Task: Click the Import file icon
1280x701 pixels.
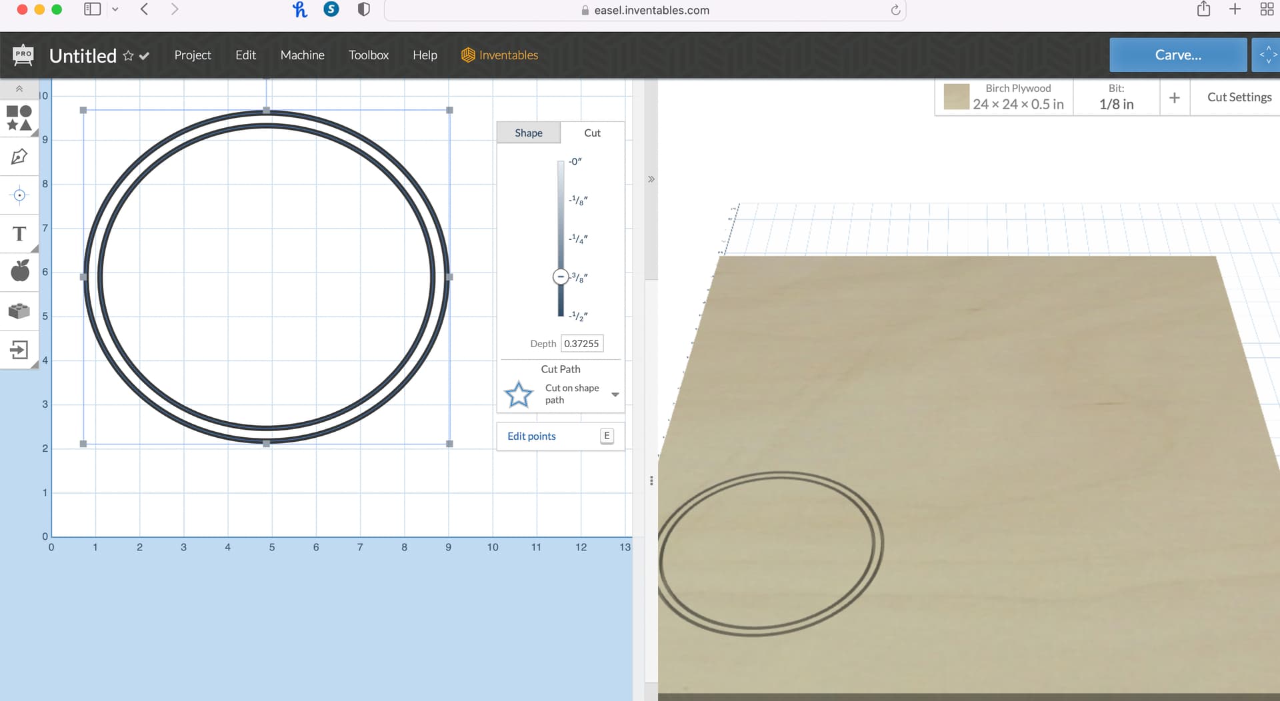Action: point(19,350)
